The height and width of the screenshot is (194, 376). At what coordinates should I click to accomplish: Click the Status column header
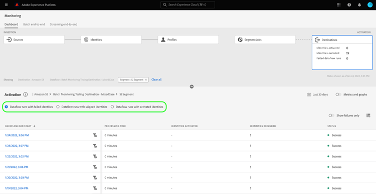tap(332, 126)
